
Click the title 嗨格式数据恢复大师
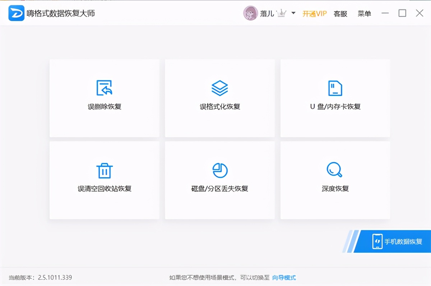61,14
